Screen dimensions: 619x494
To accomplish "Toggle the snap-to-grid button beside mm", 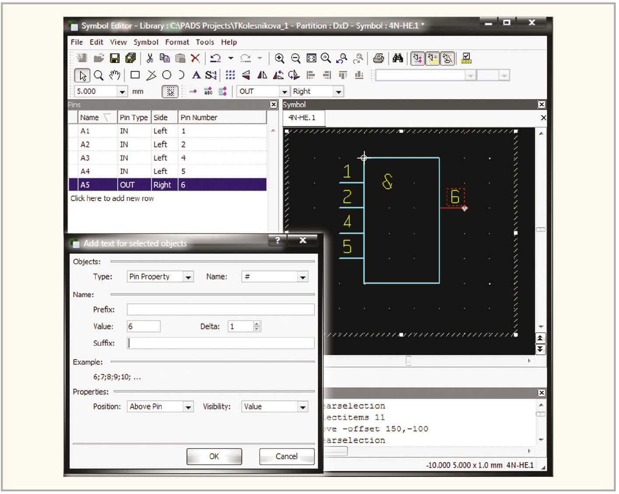I will click(x=170, y=91).
